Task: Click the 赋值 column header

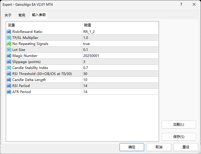Action: pyautogui.click(x=120, y=25)
